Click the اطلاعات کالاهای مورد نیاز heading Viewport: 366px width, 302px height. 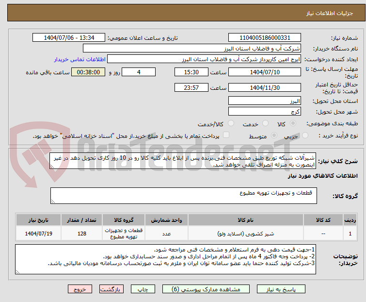click(322, 176)
